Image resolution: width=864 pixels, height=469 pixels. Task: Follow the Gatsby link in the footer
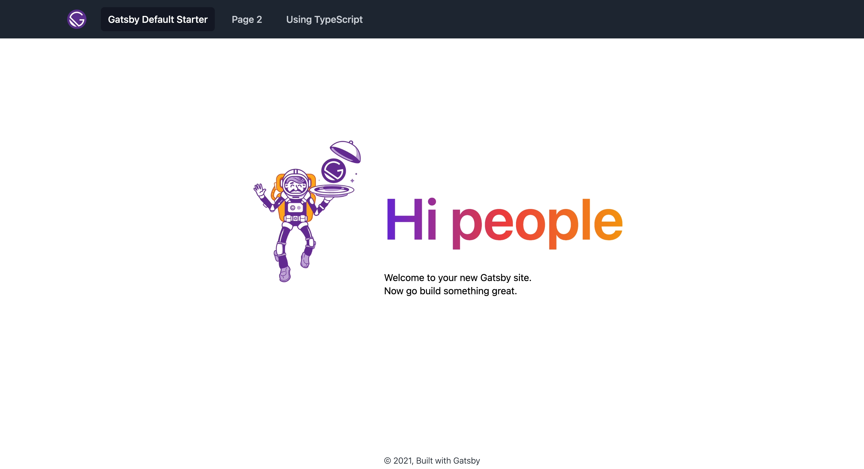click(x=466, y=461)
